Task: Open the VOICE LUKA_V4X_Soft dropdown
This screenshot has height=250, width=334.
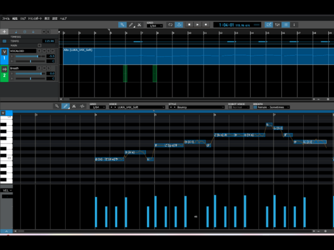Action: tap(137, 107)
